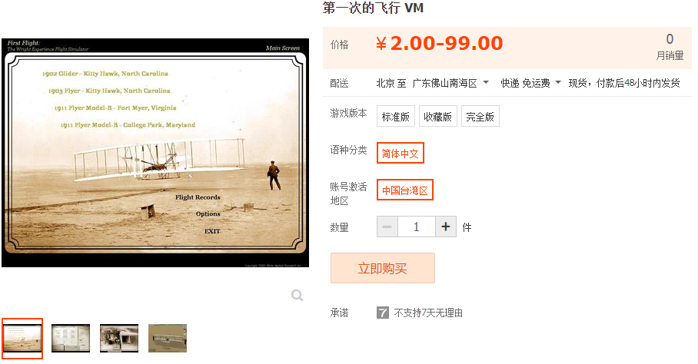Select the 标准版 game version option
The width and height of the screenshot is (698, 364).
(396, 117)
